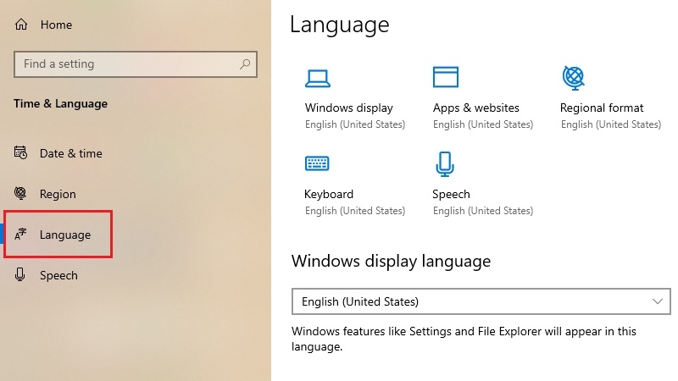Click the Apps & websites window icon

pyautogui.click(x=445, y=78)
